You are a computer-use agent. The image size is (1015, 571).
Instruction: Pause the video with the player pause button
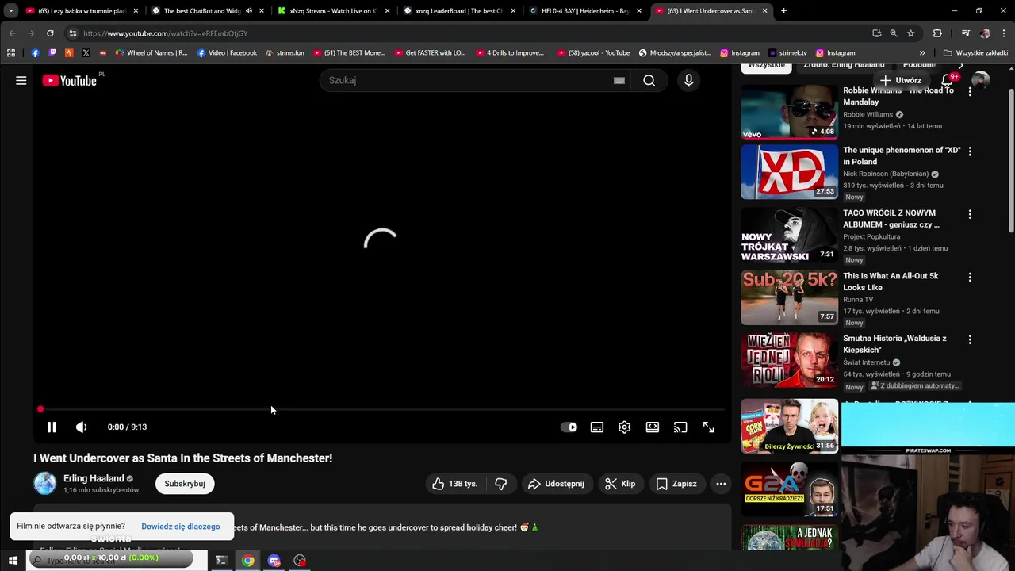[52, 427]
